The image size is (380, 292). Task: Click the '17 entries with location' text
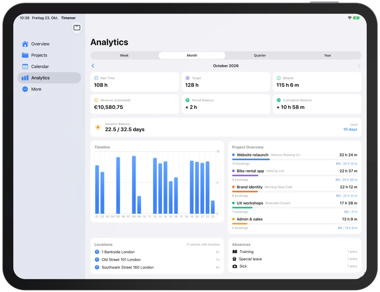(x=203, y=244)
